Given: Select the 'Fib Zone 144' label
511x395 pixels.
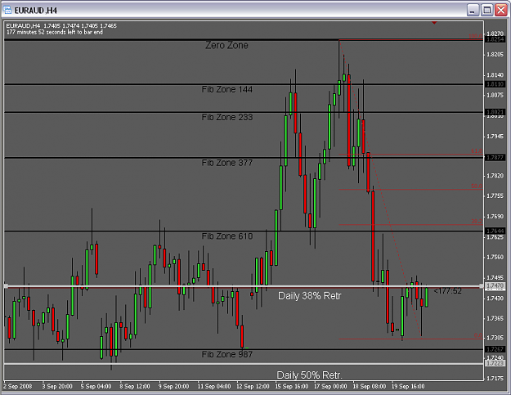Looking at the screenshot, I should pyautogui.click(x=226, y=89).
